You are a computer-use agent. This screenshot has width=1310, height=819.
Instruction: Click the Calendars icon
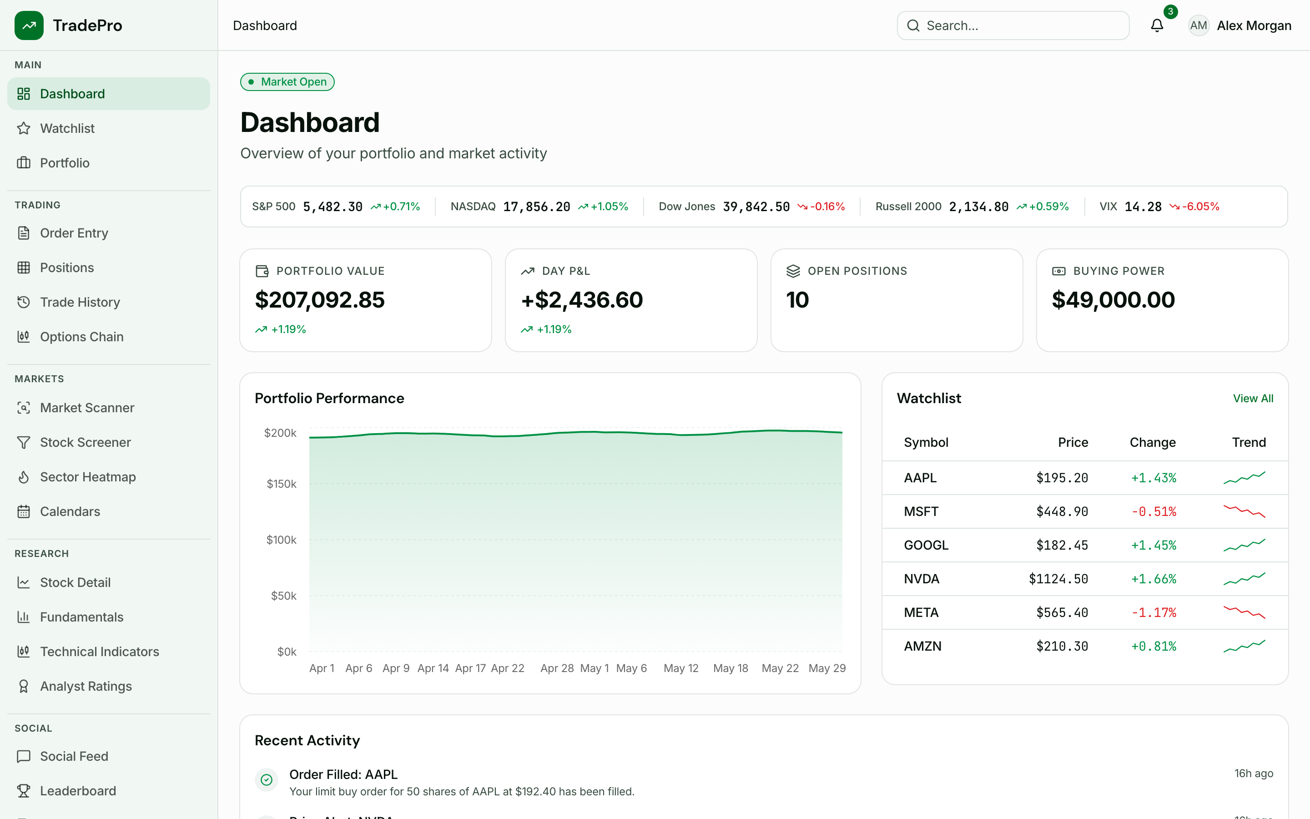23,512
